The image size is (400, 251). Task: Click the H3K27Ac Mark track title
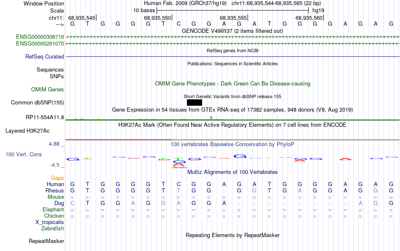point(232,125)
